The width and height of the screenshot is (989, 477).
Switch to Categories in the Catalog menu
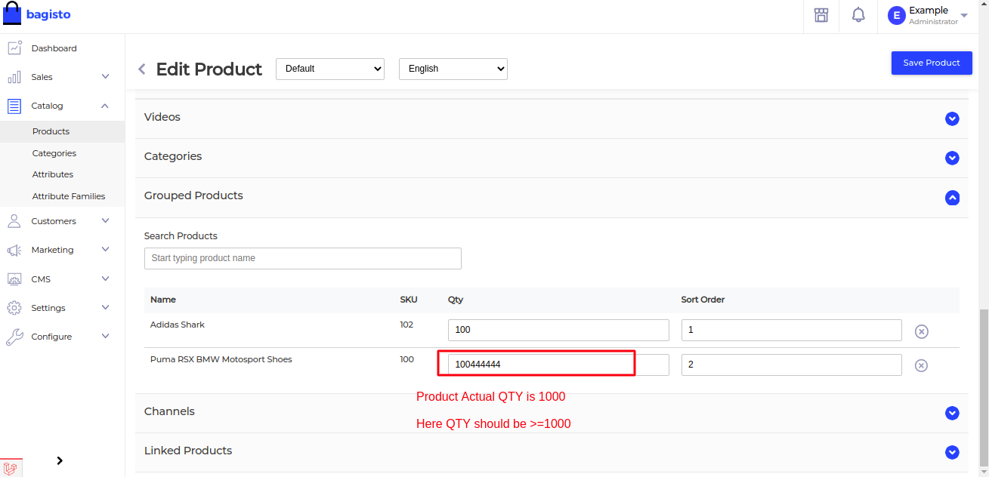coord(54,152)
